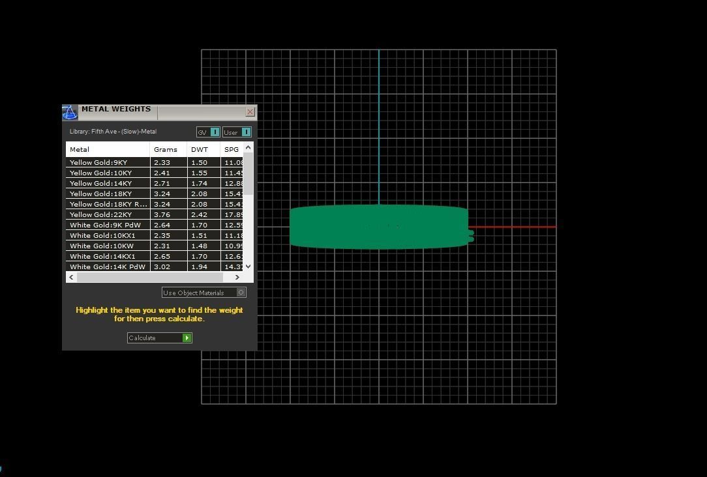
Task: Click the SPG column header
Action: click(x=232, y=149)
